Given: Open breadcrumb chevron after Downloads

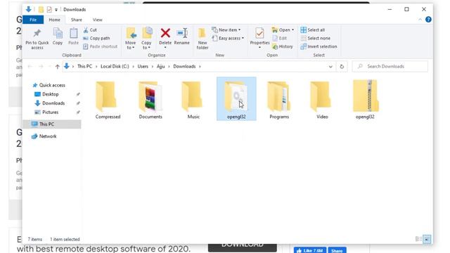Looking at the screenshot, I should coord(200,67).
